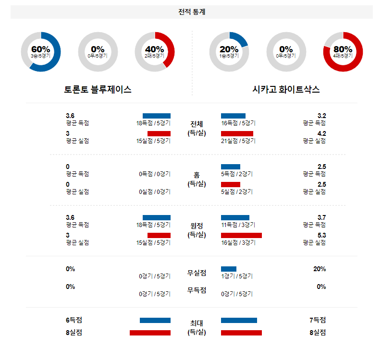Image resolution: width=382 pixels, height=347 pixels.
Task: Click the 토론토 블루제이스 team name
Action: (98, 90)
